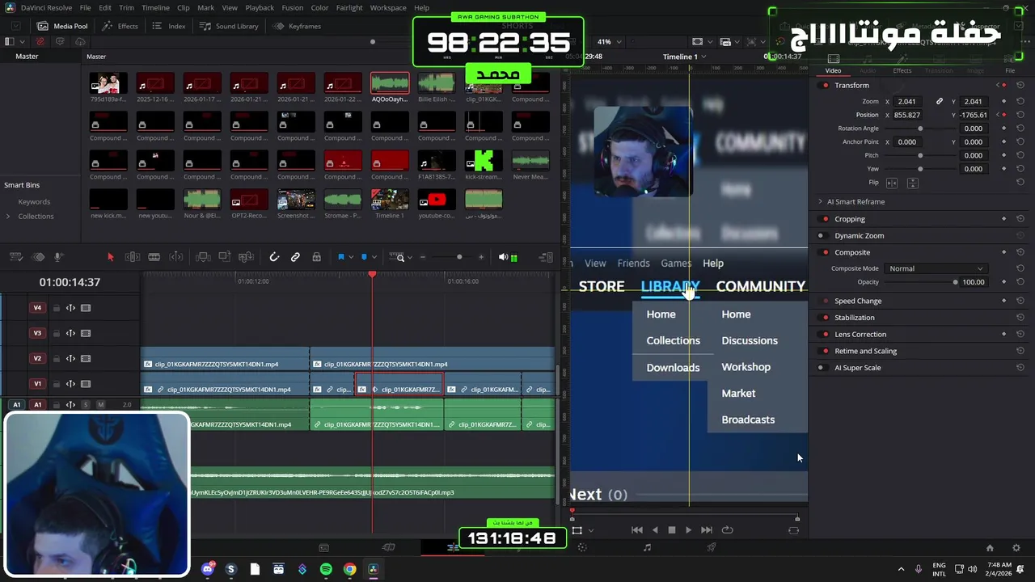Open the Fairlight menu

(x=349, y=8)
